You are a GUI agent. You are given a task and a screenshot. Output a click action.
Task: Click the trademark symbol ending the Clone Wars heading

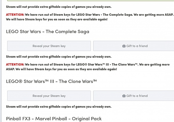pos(95,81)
